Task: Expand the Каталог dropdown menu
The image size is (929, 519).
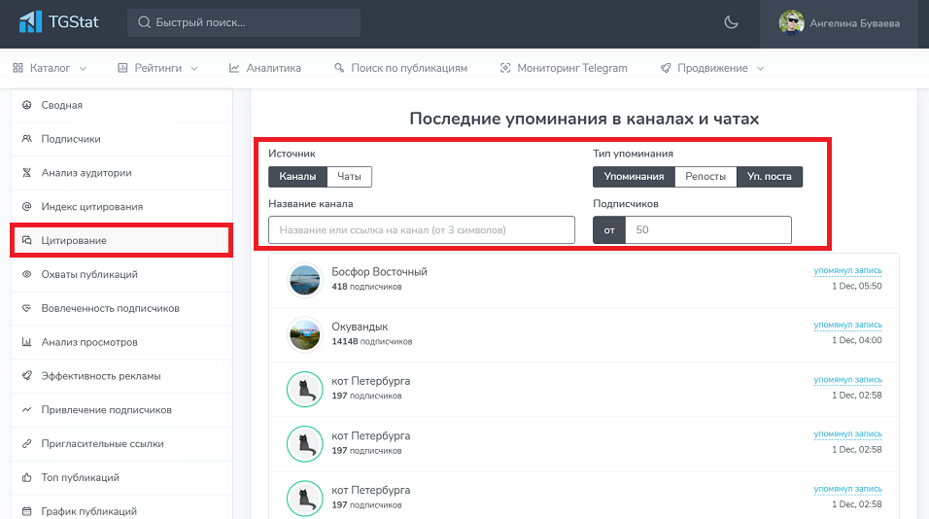Action: [x=51, y=68]
